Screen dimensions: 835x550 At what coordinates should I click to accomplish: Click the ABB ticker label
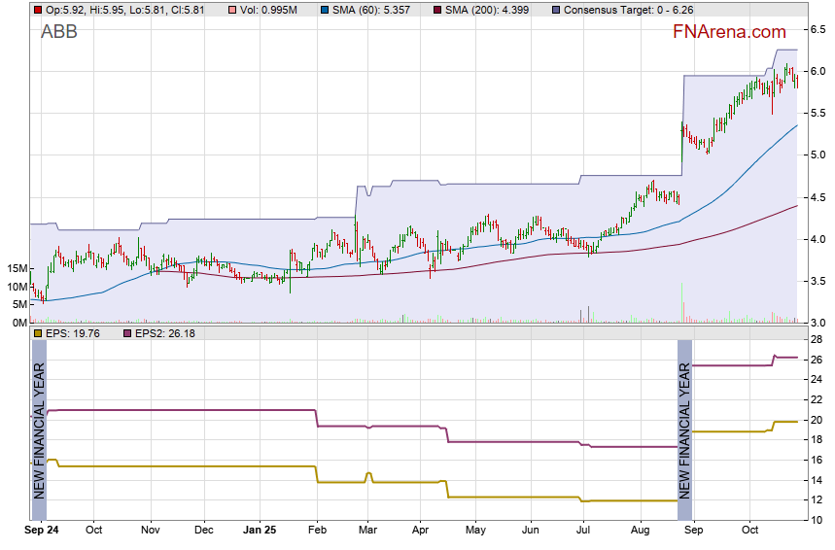tap(59, 32)
